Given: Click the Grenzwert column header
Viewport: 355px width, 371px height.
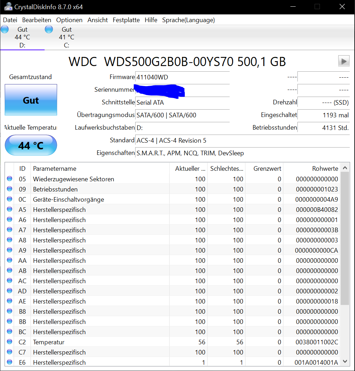Looking at the screenshot, I should pyautogui.click(x=264, y=169).
